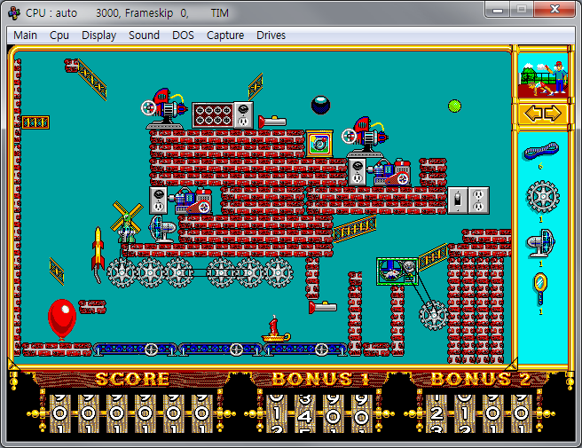Screen dimensions: 582x448
Task: Pick the magnifying glass from the bin
Action: click(x=540, y=288)
